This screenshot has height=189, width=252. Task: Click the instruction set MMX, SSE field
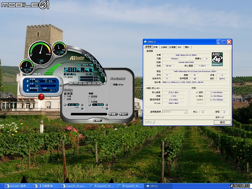(x=195, y=82)
